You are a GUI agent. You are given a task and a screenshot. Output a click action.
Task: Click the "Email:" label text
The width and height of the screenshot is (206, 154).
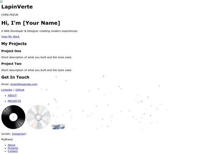click(5, 84)
